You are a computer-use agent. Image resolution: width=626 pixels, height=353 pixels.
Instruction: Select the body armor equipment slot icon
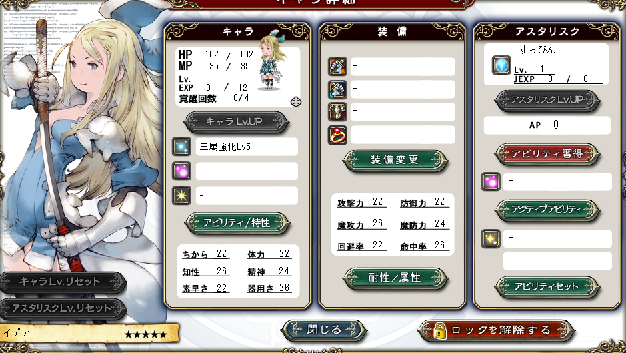click(337, 112)
